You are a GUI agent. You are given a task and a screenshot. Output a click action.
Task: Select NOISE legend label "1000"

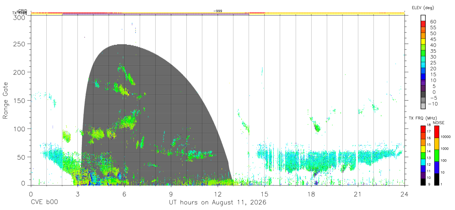pyautogui.click(x=445, y=149)
